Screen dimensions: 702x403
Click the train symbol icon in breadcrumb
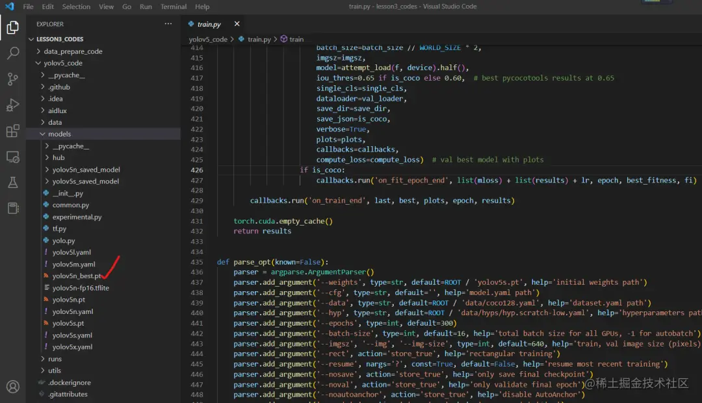284,39
